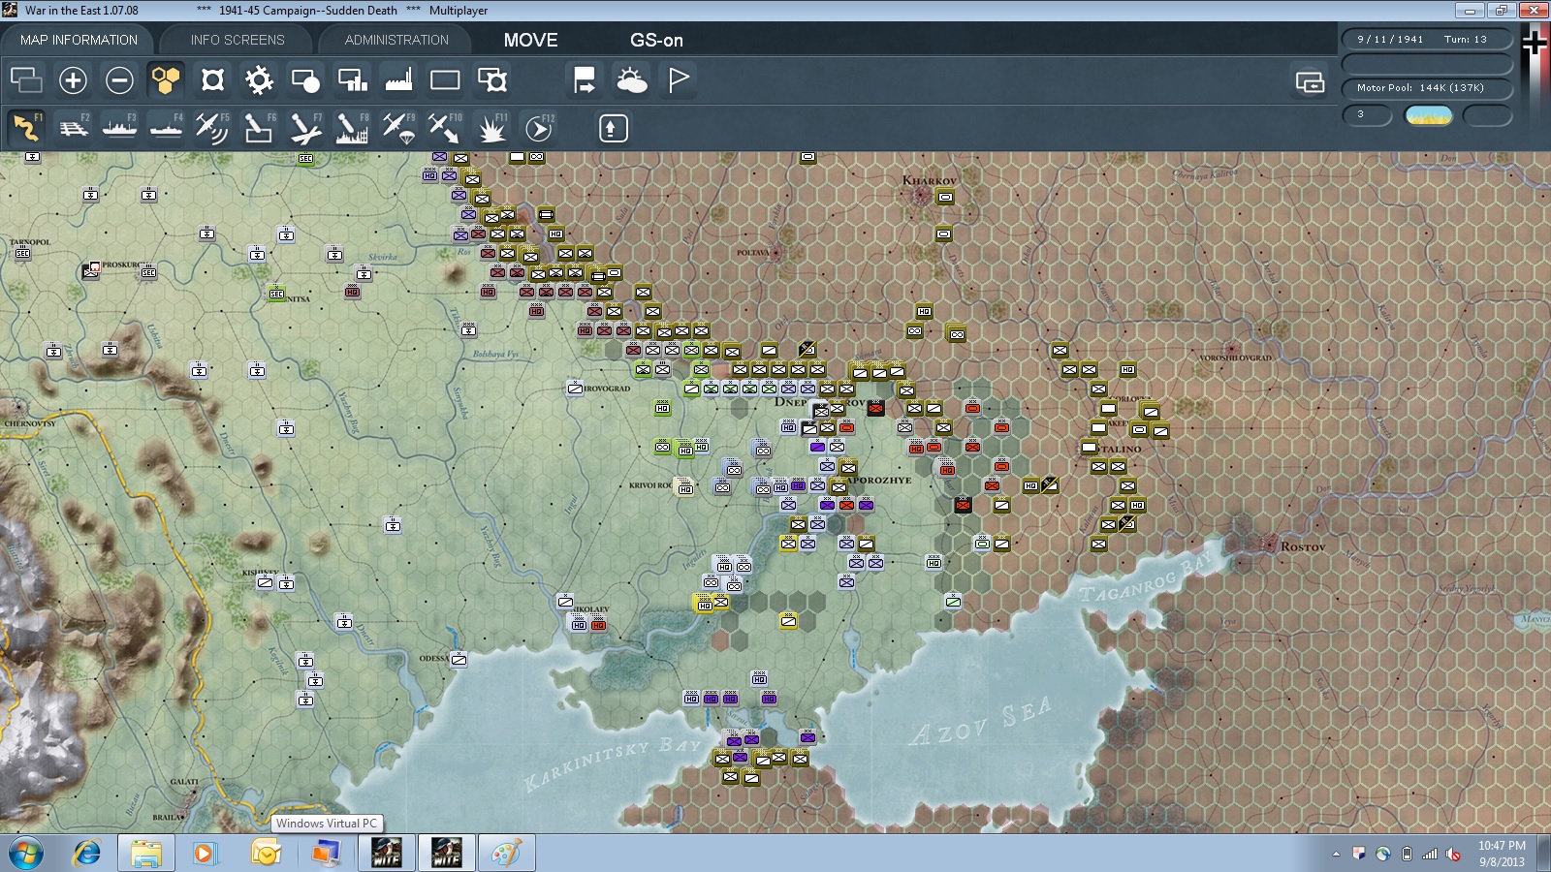Click the Motor Pool value display
The image size is (1551, 872).
click(x=1427, y=88)
